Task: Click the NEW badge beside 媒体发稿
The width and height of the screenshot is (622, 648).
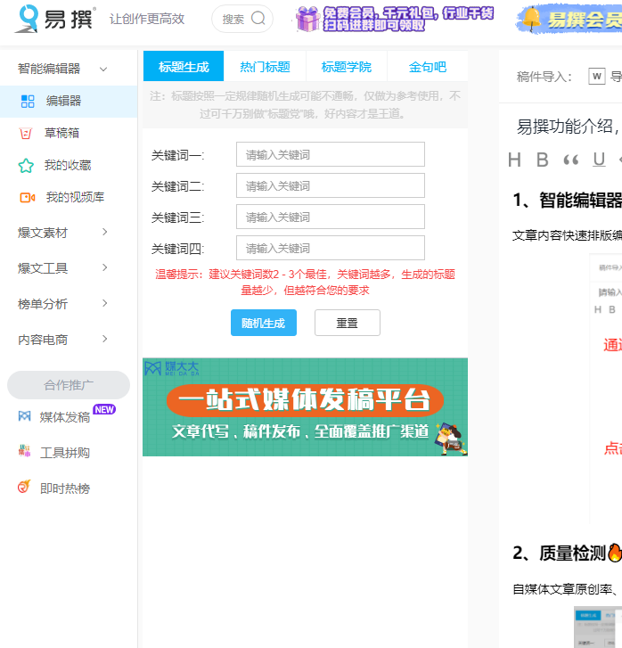Action: (x=104, y=409)
